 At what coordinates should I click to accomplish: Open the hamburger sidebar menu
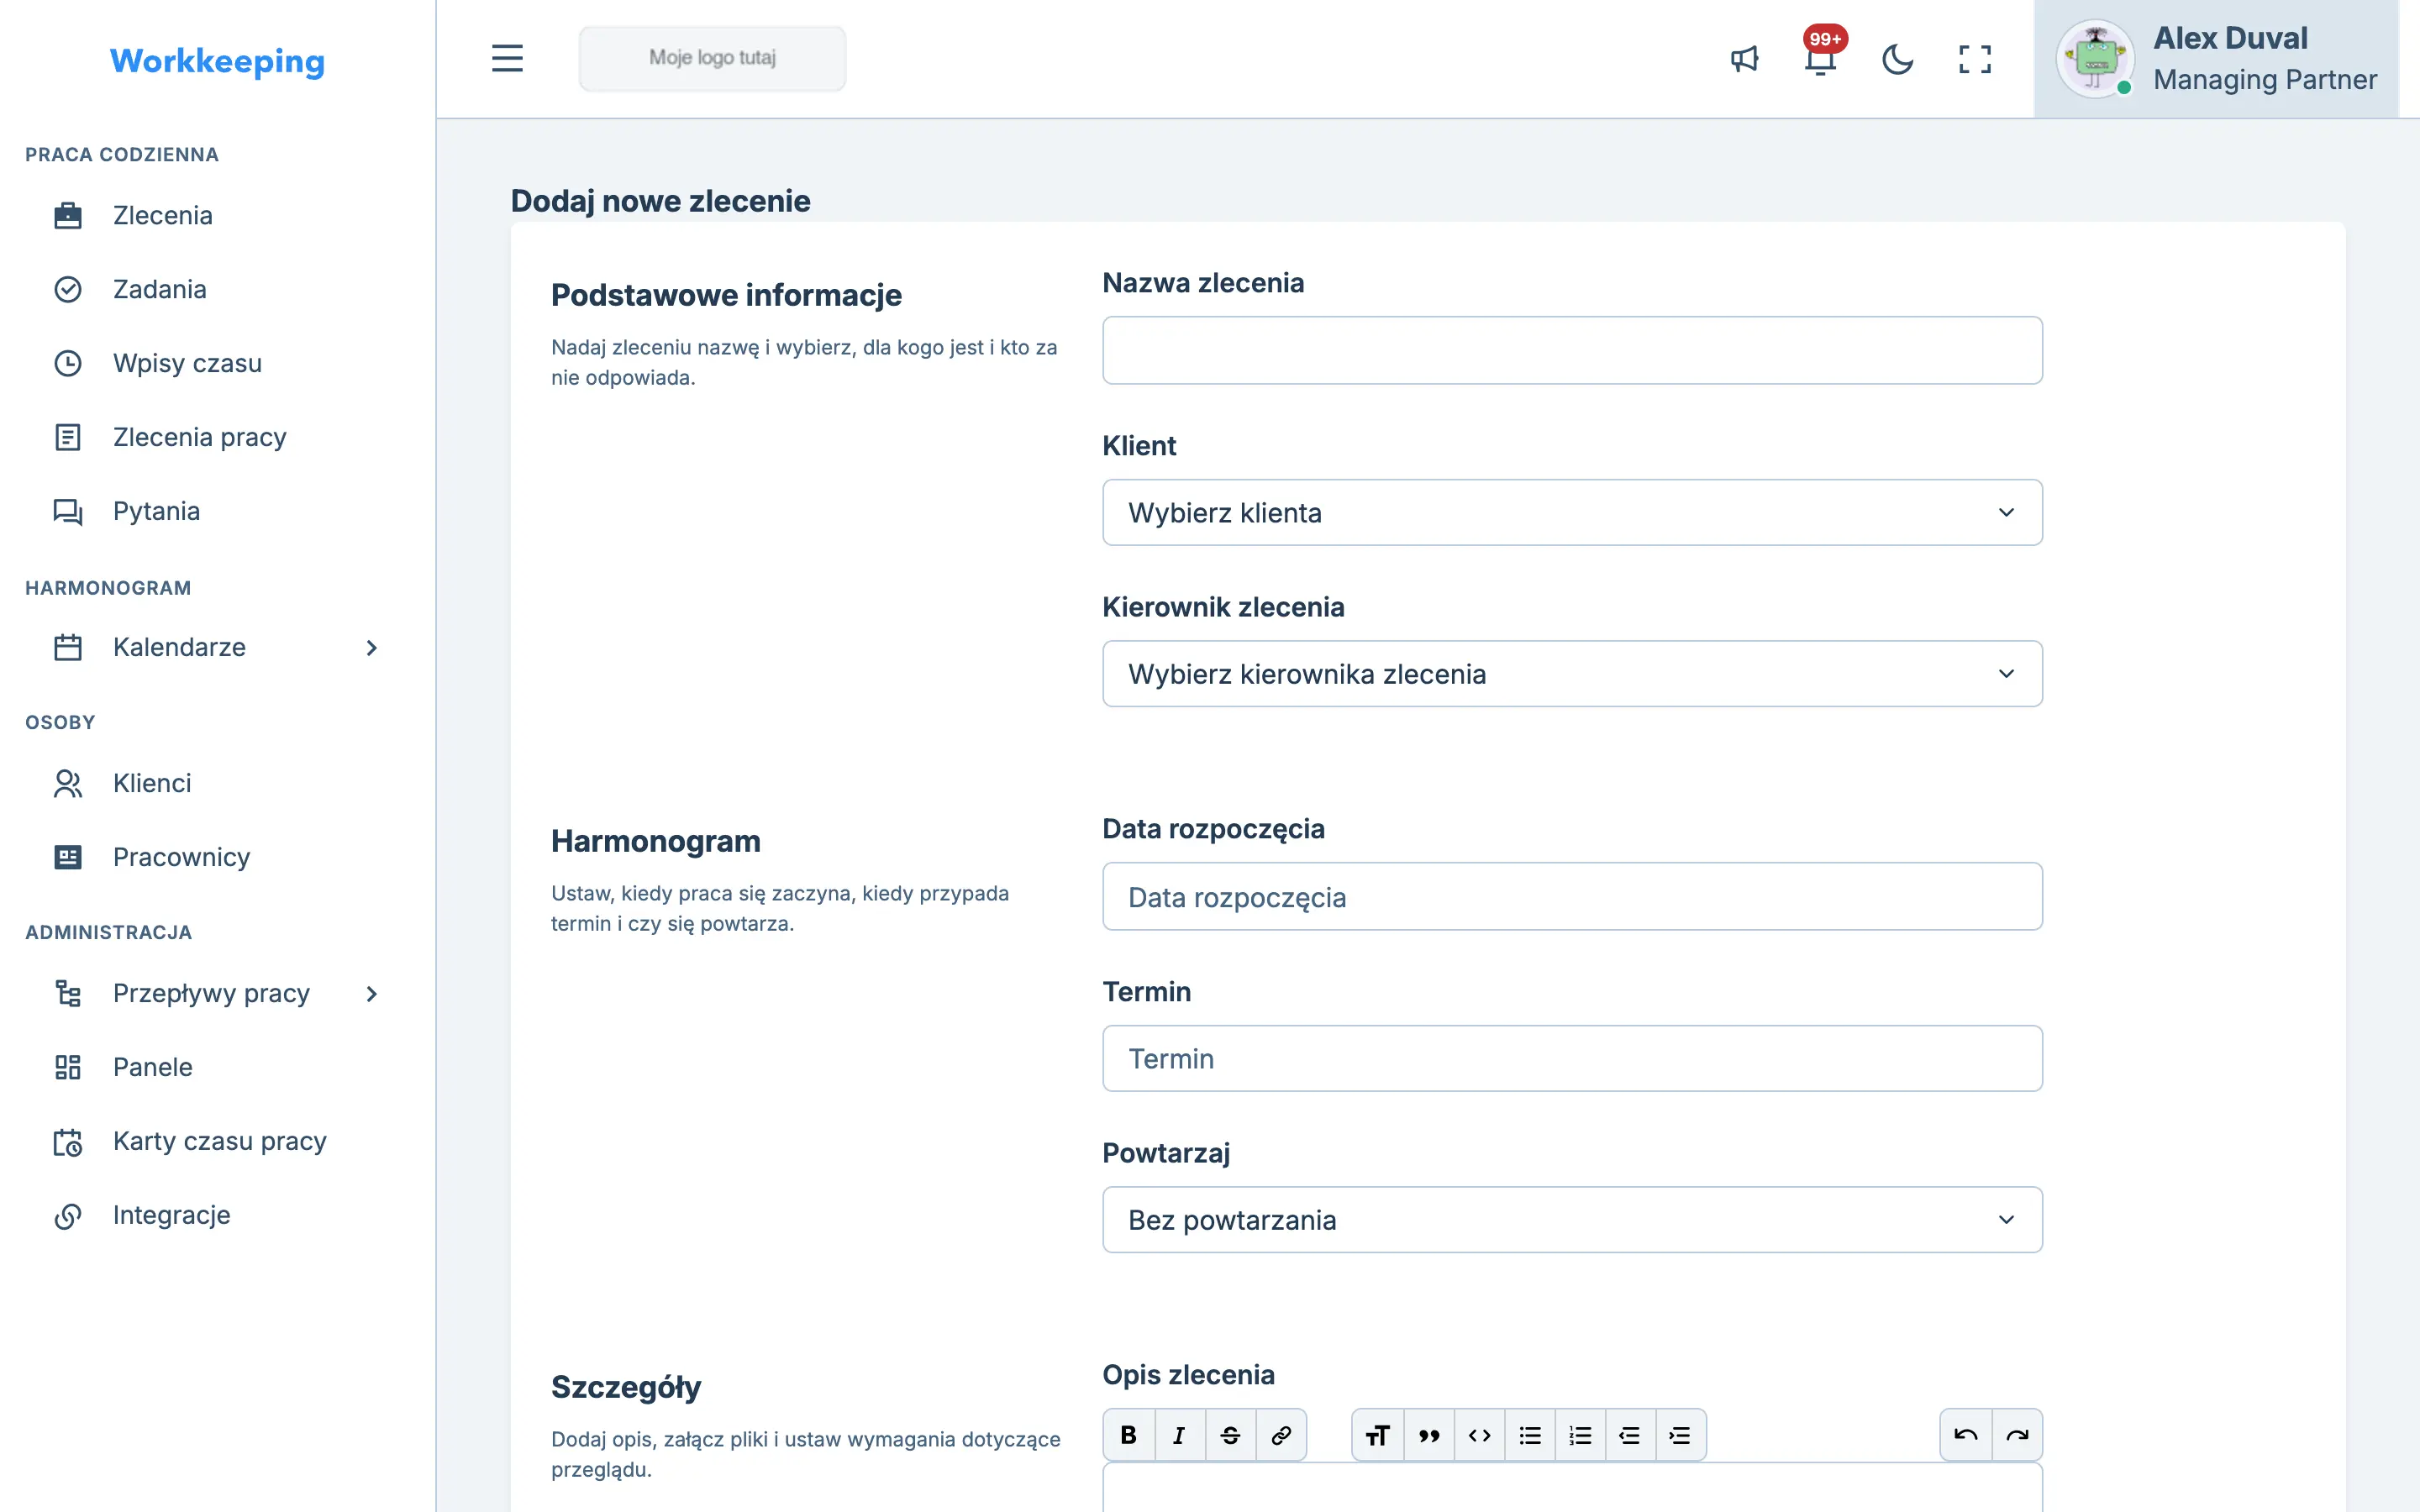coord(507,58)
